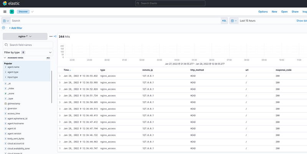Click the response_code column header
307x154 pixels.
(x=284, y=70)
